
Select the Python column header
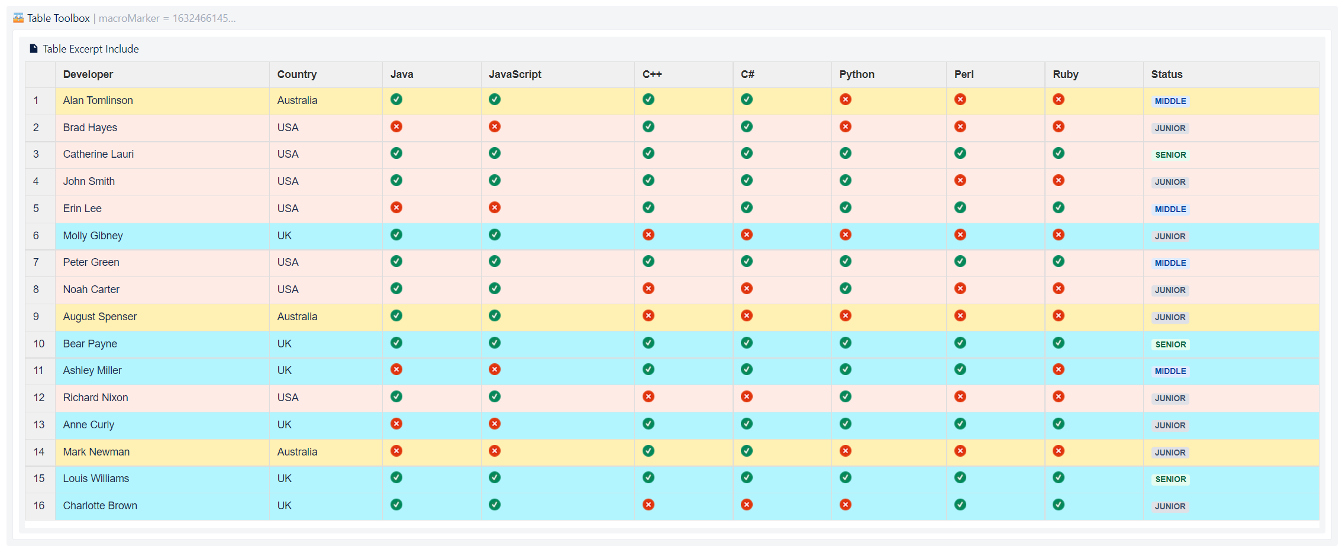pos(856,74)
